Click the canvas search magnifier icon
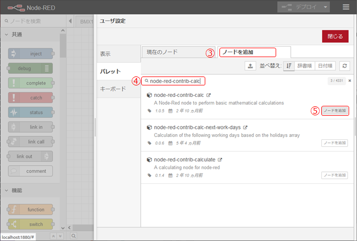This screenshot has height=241, width=357. click(73, 236)
